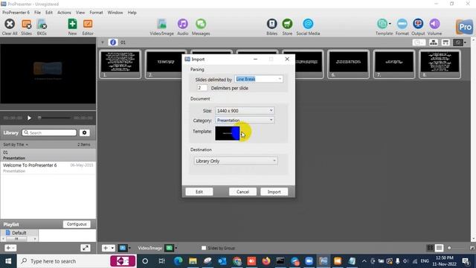The height and width of the screenshot is (268, 476).
Task: Adjust the slide thumbnail size slider
Action: (458, 248)
